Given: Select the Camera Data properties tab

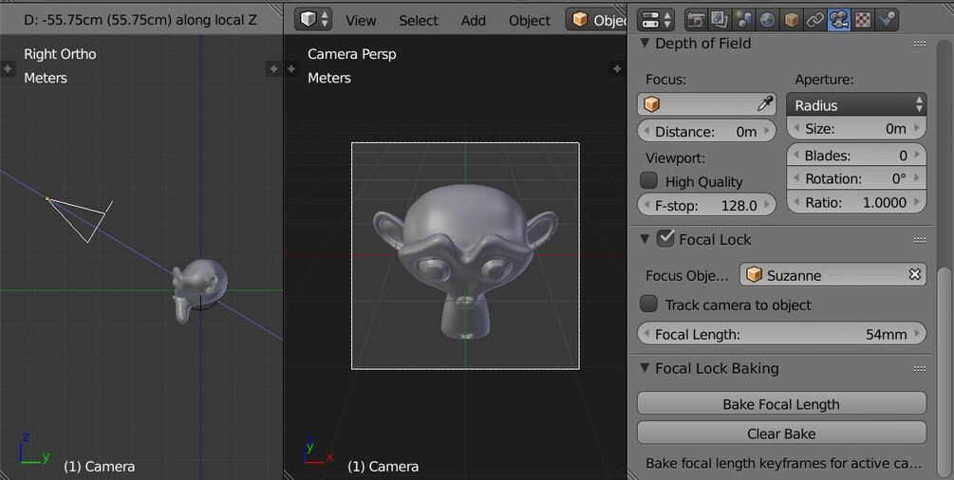Looking at the screenshot, I should click(839, 20).
